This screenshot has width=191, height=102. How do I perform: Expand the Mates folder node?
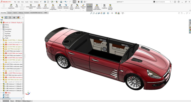click(x=1, y=93)
